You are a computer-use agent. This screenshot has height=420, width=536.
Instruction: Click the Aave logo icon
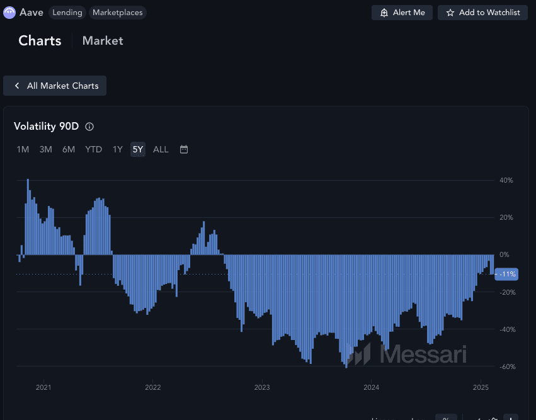(x=9, y=13)
